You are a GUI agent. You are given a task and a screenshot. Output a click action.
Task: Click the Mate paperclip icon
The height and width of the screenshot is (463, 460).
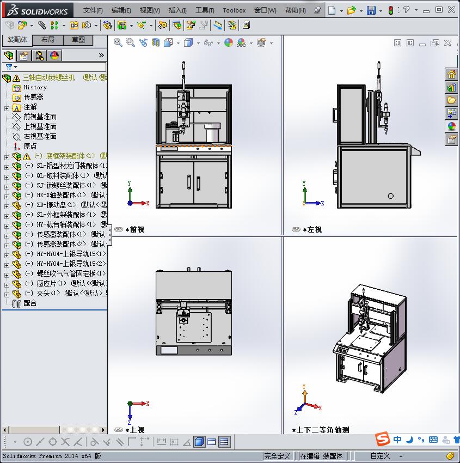point(42,26)
